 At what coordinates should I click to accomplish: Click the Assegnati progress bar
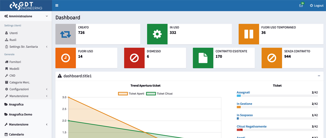pyautogui.click(x=277, y=96)
